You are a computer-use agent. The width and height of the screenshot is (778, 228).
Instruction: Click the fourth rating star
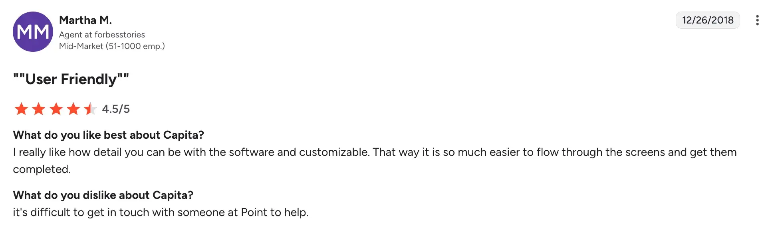point(73,109)
